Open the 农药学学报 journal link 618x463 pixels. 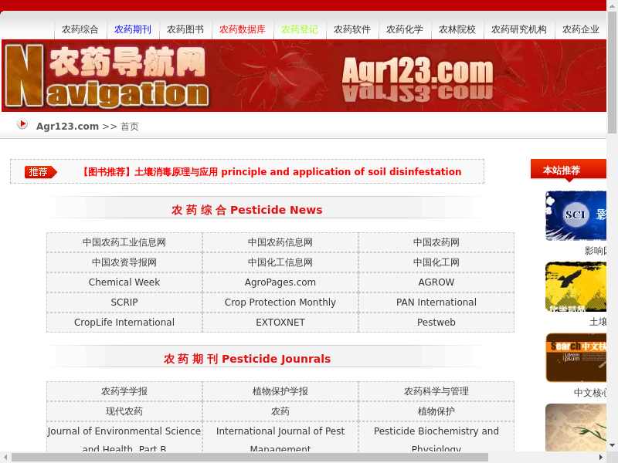pos(124,391)
